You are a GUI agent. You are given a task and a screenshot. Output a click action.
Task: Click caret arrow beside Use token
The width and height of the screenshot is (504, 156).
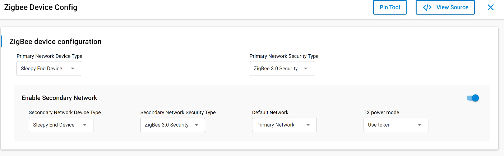[420, 125]
